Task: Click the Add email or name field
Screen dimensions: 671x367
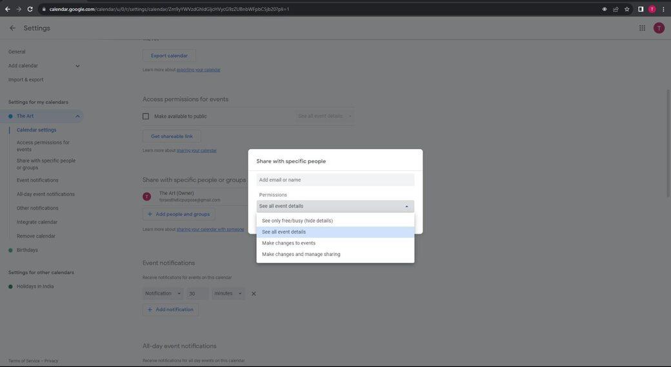Action: (335, 180)
